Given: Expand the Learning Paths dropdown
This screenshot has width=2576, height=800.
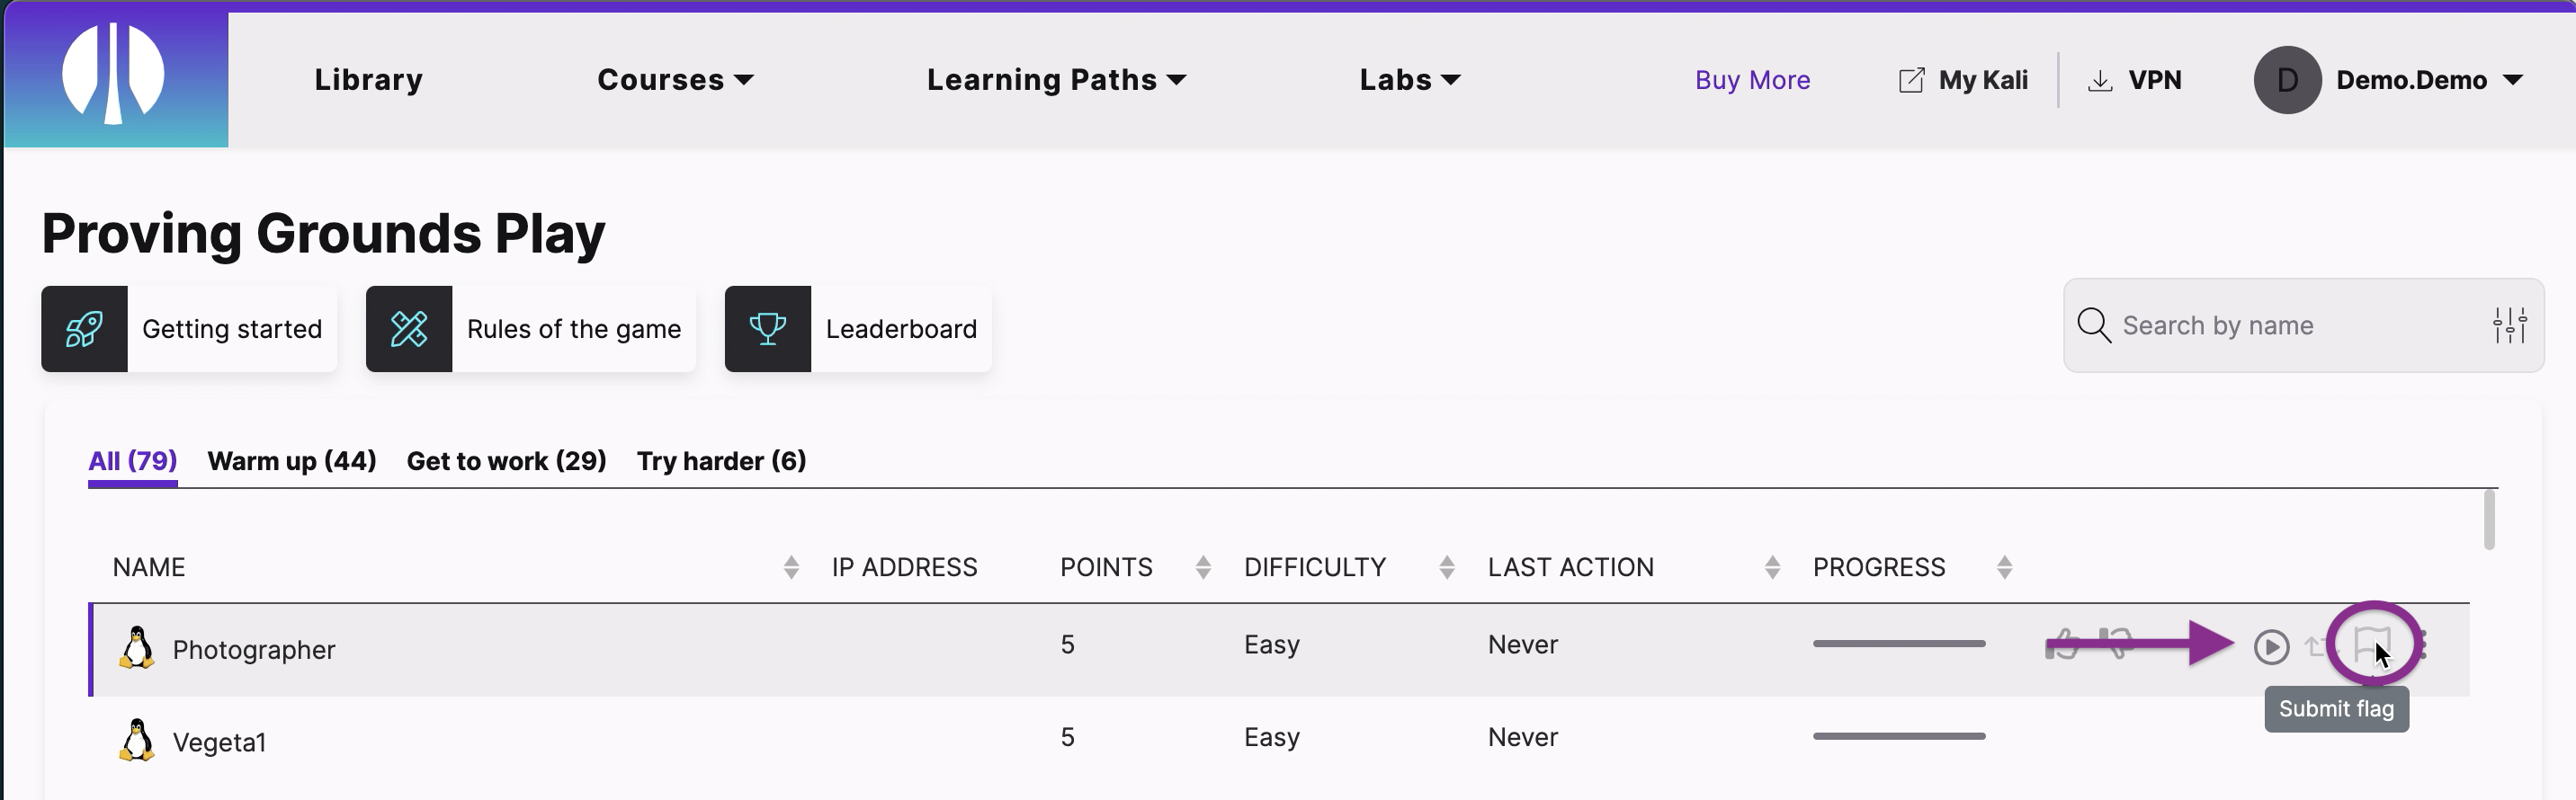Looking at the screenshot, I should click(x=1056, y=80).
